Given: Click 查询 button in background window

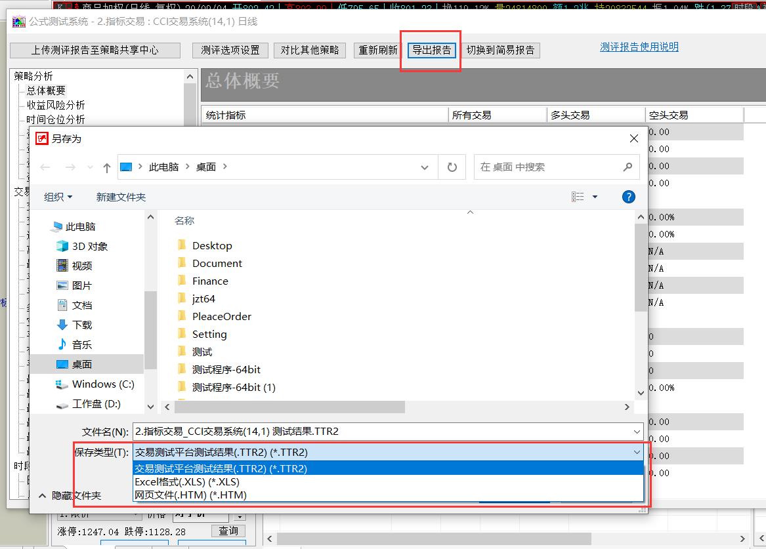Looking at the screenshot, I should (228, 531).
